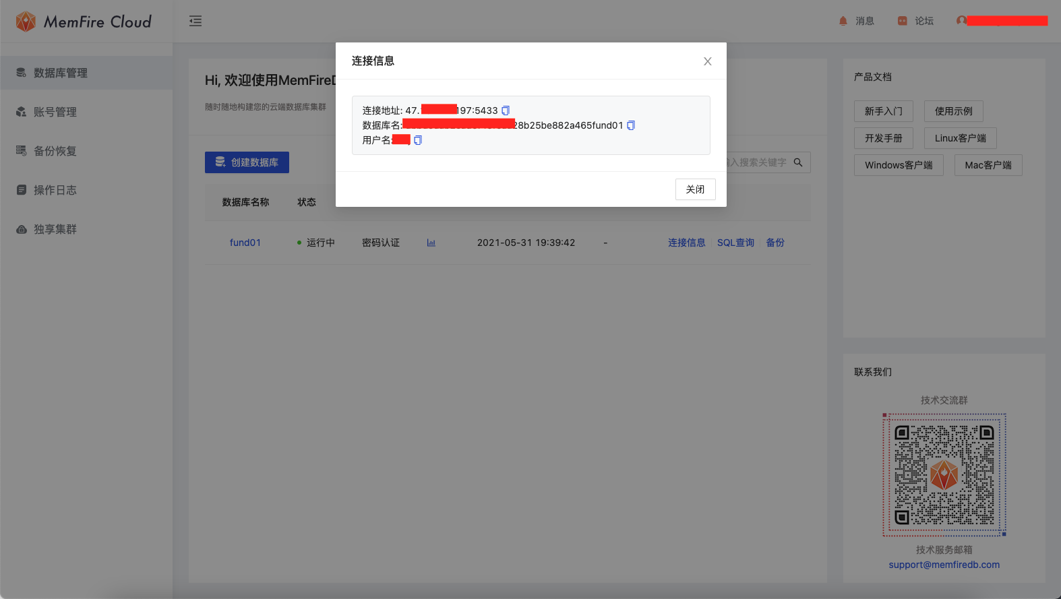Click the 运行中 status of fund01

pos(316,243)
